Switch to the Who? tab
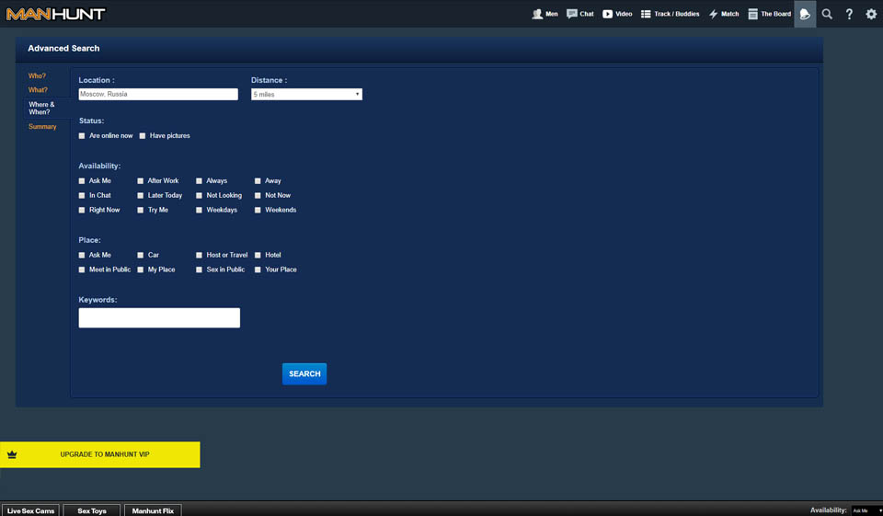 coord(37,76)
